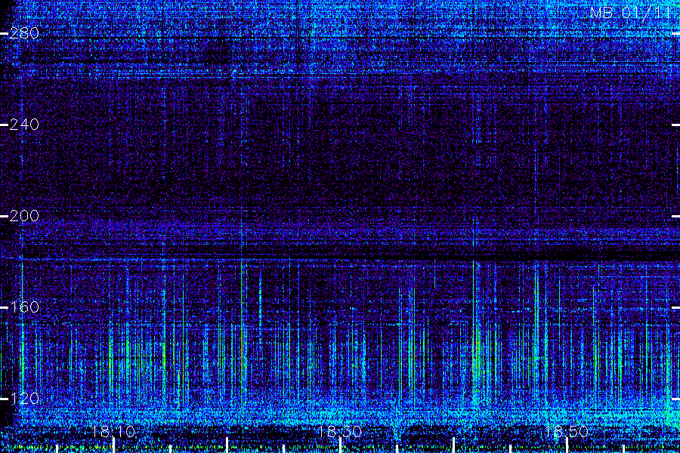Click the 18:10 time axis label
This screenshot has width=680, height=453.
click(x=113, y=431)
